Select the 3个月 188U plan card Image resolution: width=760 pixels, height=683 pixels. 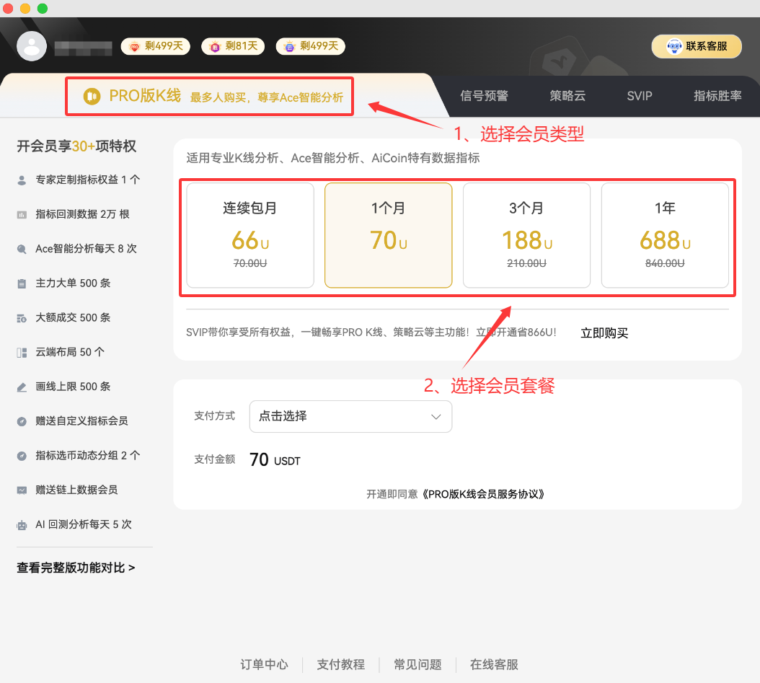pyautogui.click(x=526, y=235)
